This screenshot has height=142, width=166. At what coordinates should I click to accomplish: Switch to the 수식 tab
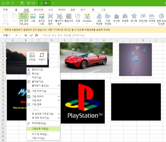tap(51, 10)
